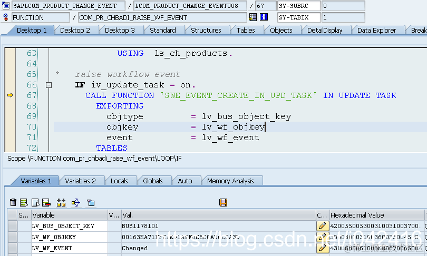Open the Desktop 2 tab
Screen dimensions: 427x256
(x=75, y=30)
